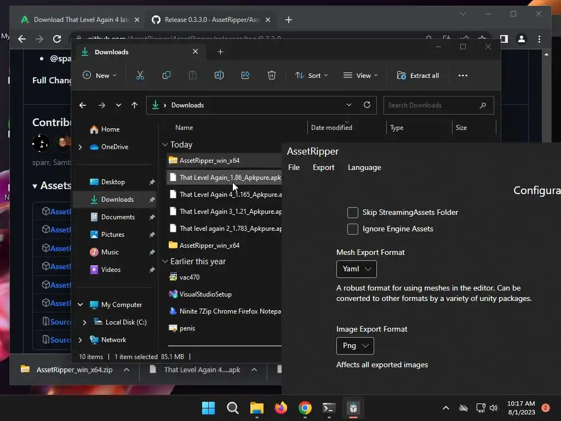Switch to Download That Level Again 4 tab
The image size is (561, 421).
point(81,20)
